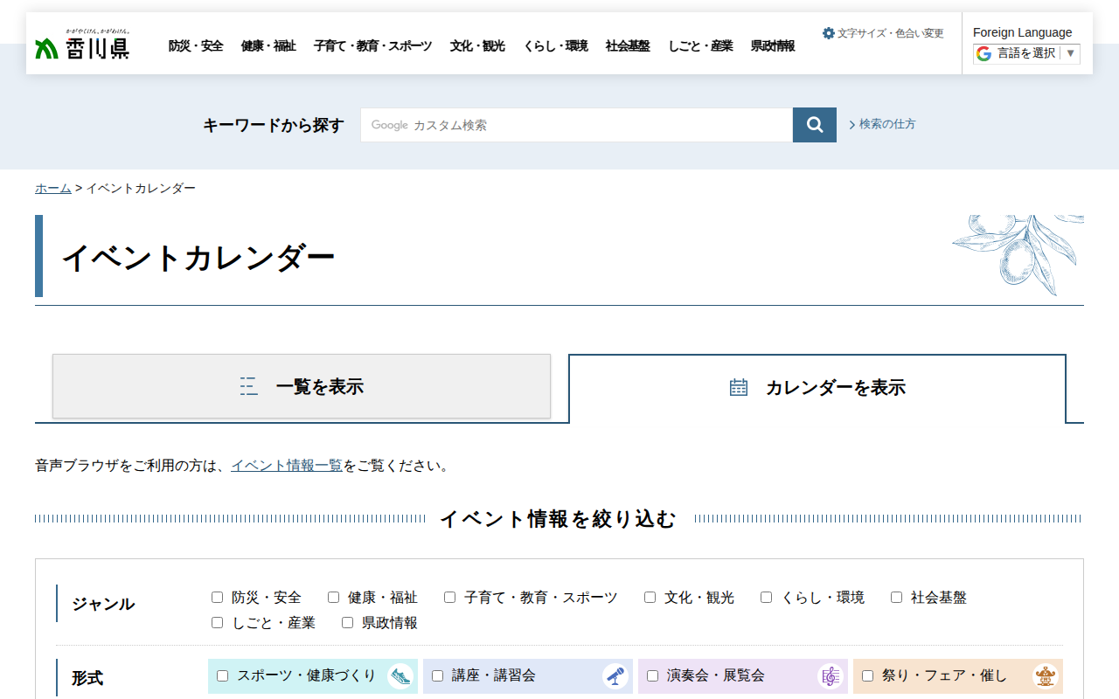This screenshot has width=1119, height=699.
Task: Select the くらし・環境 genre checkbox
Action: (766, 598)
